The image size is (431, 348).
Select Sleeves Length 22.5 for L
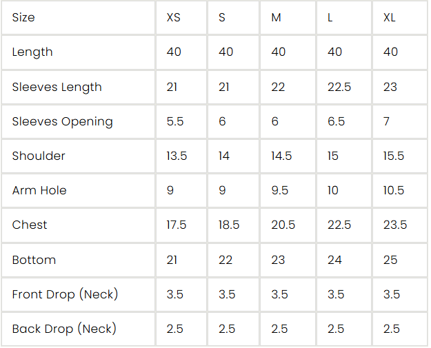[339, 87]
